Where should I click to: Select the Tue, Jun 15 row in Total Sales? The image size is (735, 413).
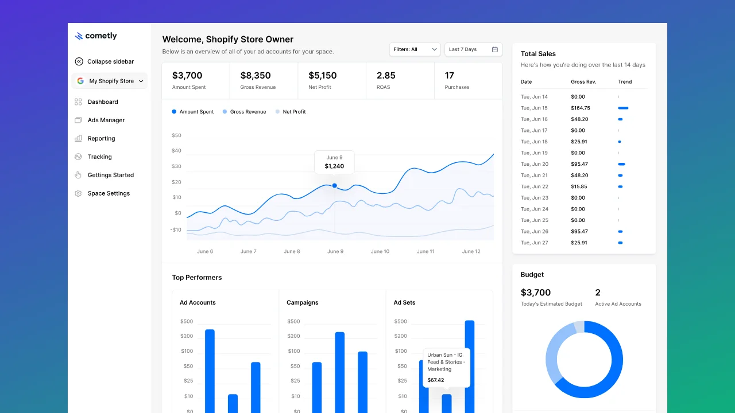click(x=583, y=108)
